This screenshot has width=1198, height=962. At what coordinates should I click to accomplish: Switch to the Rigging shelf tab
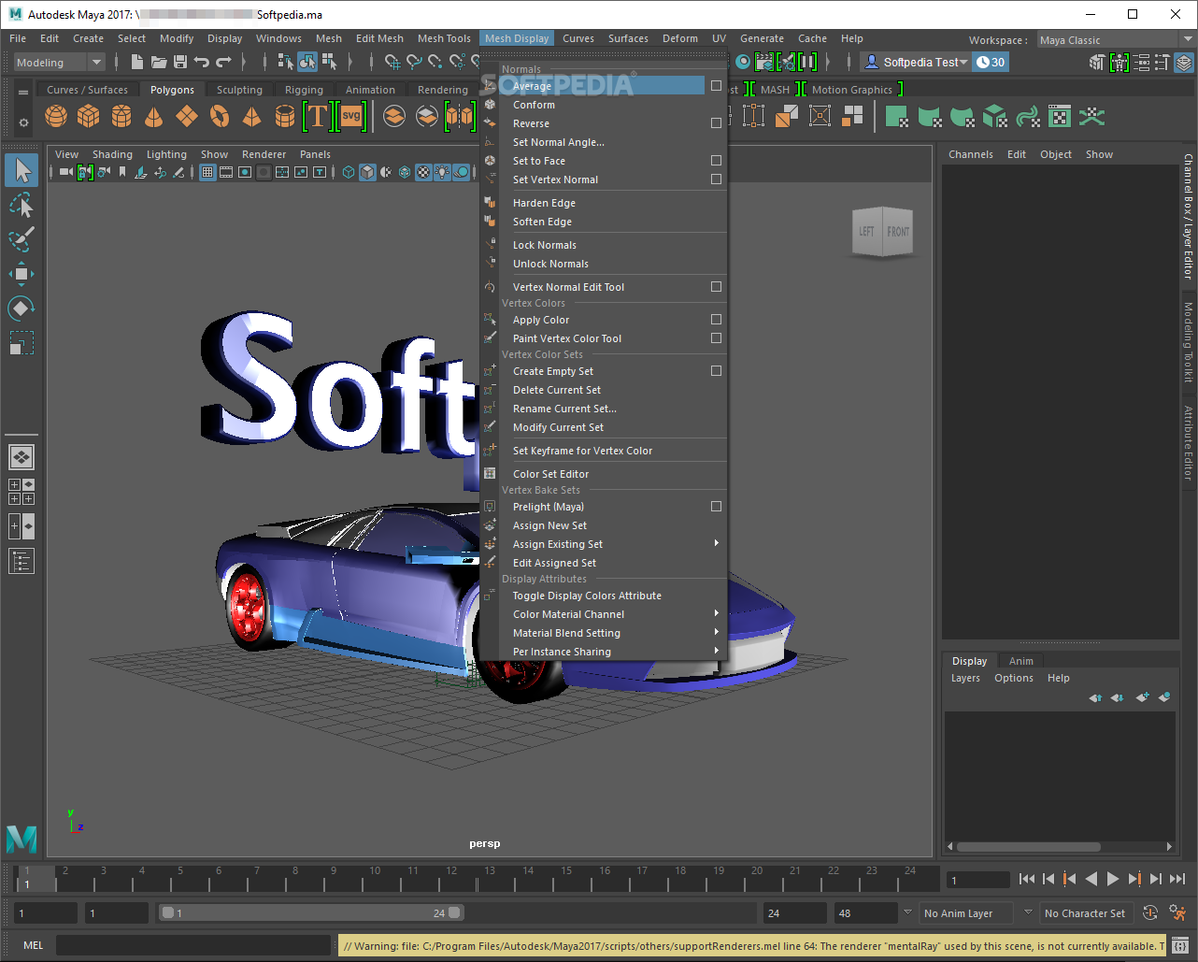[x=304, y=90]
